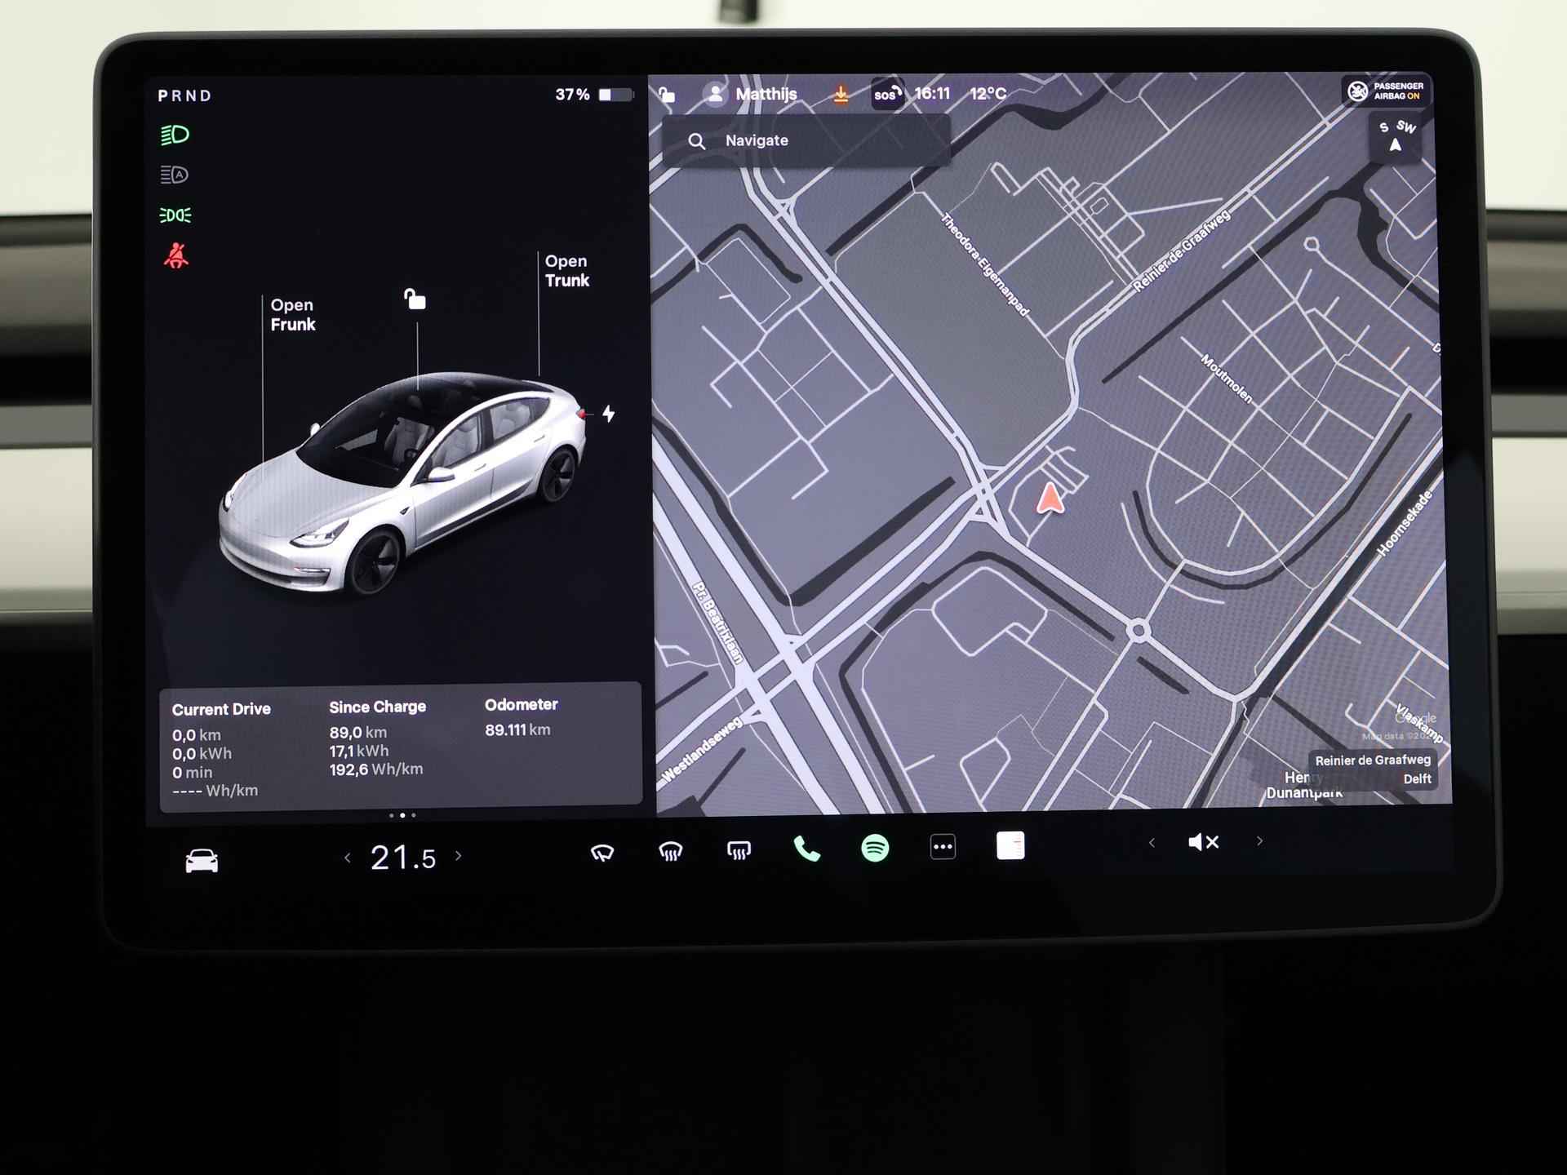Screen dimensions: 1567x1175
Task: Tap Open Frunk
Action: tap(292, 314)
